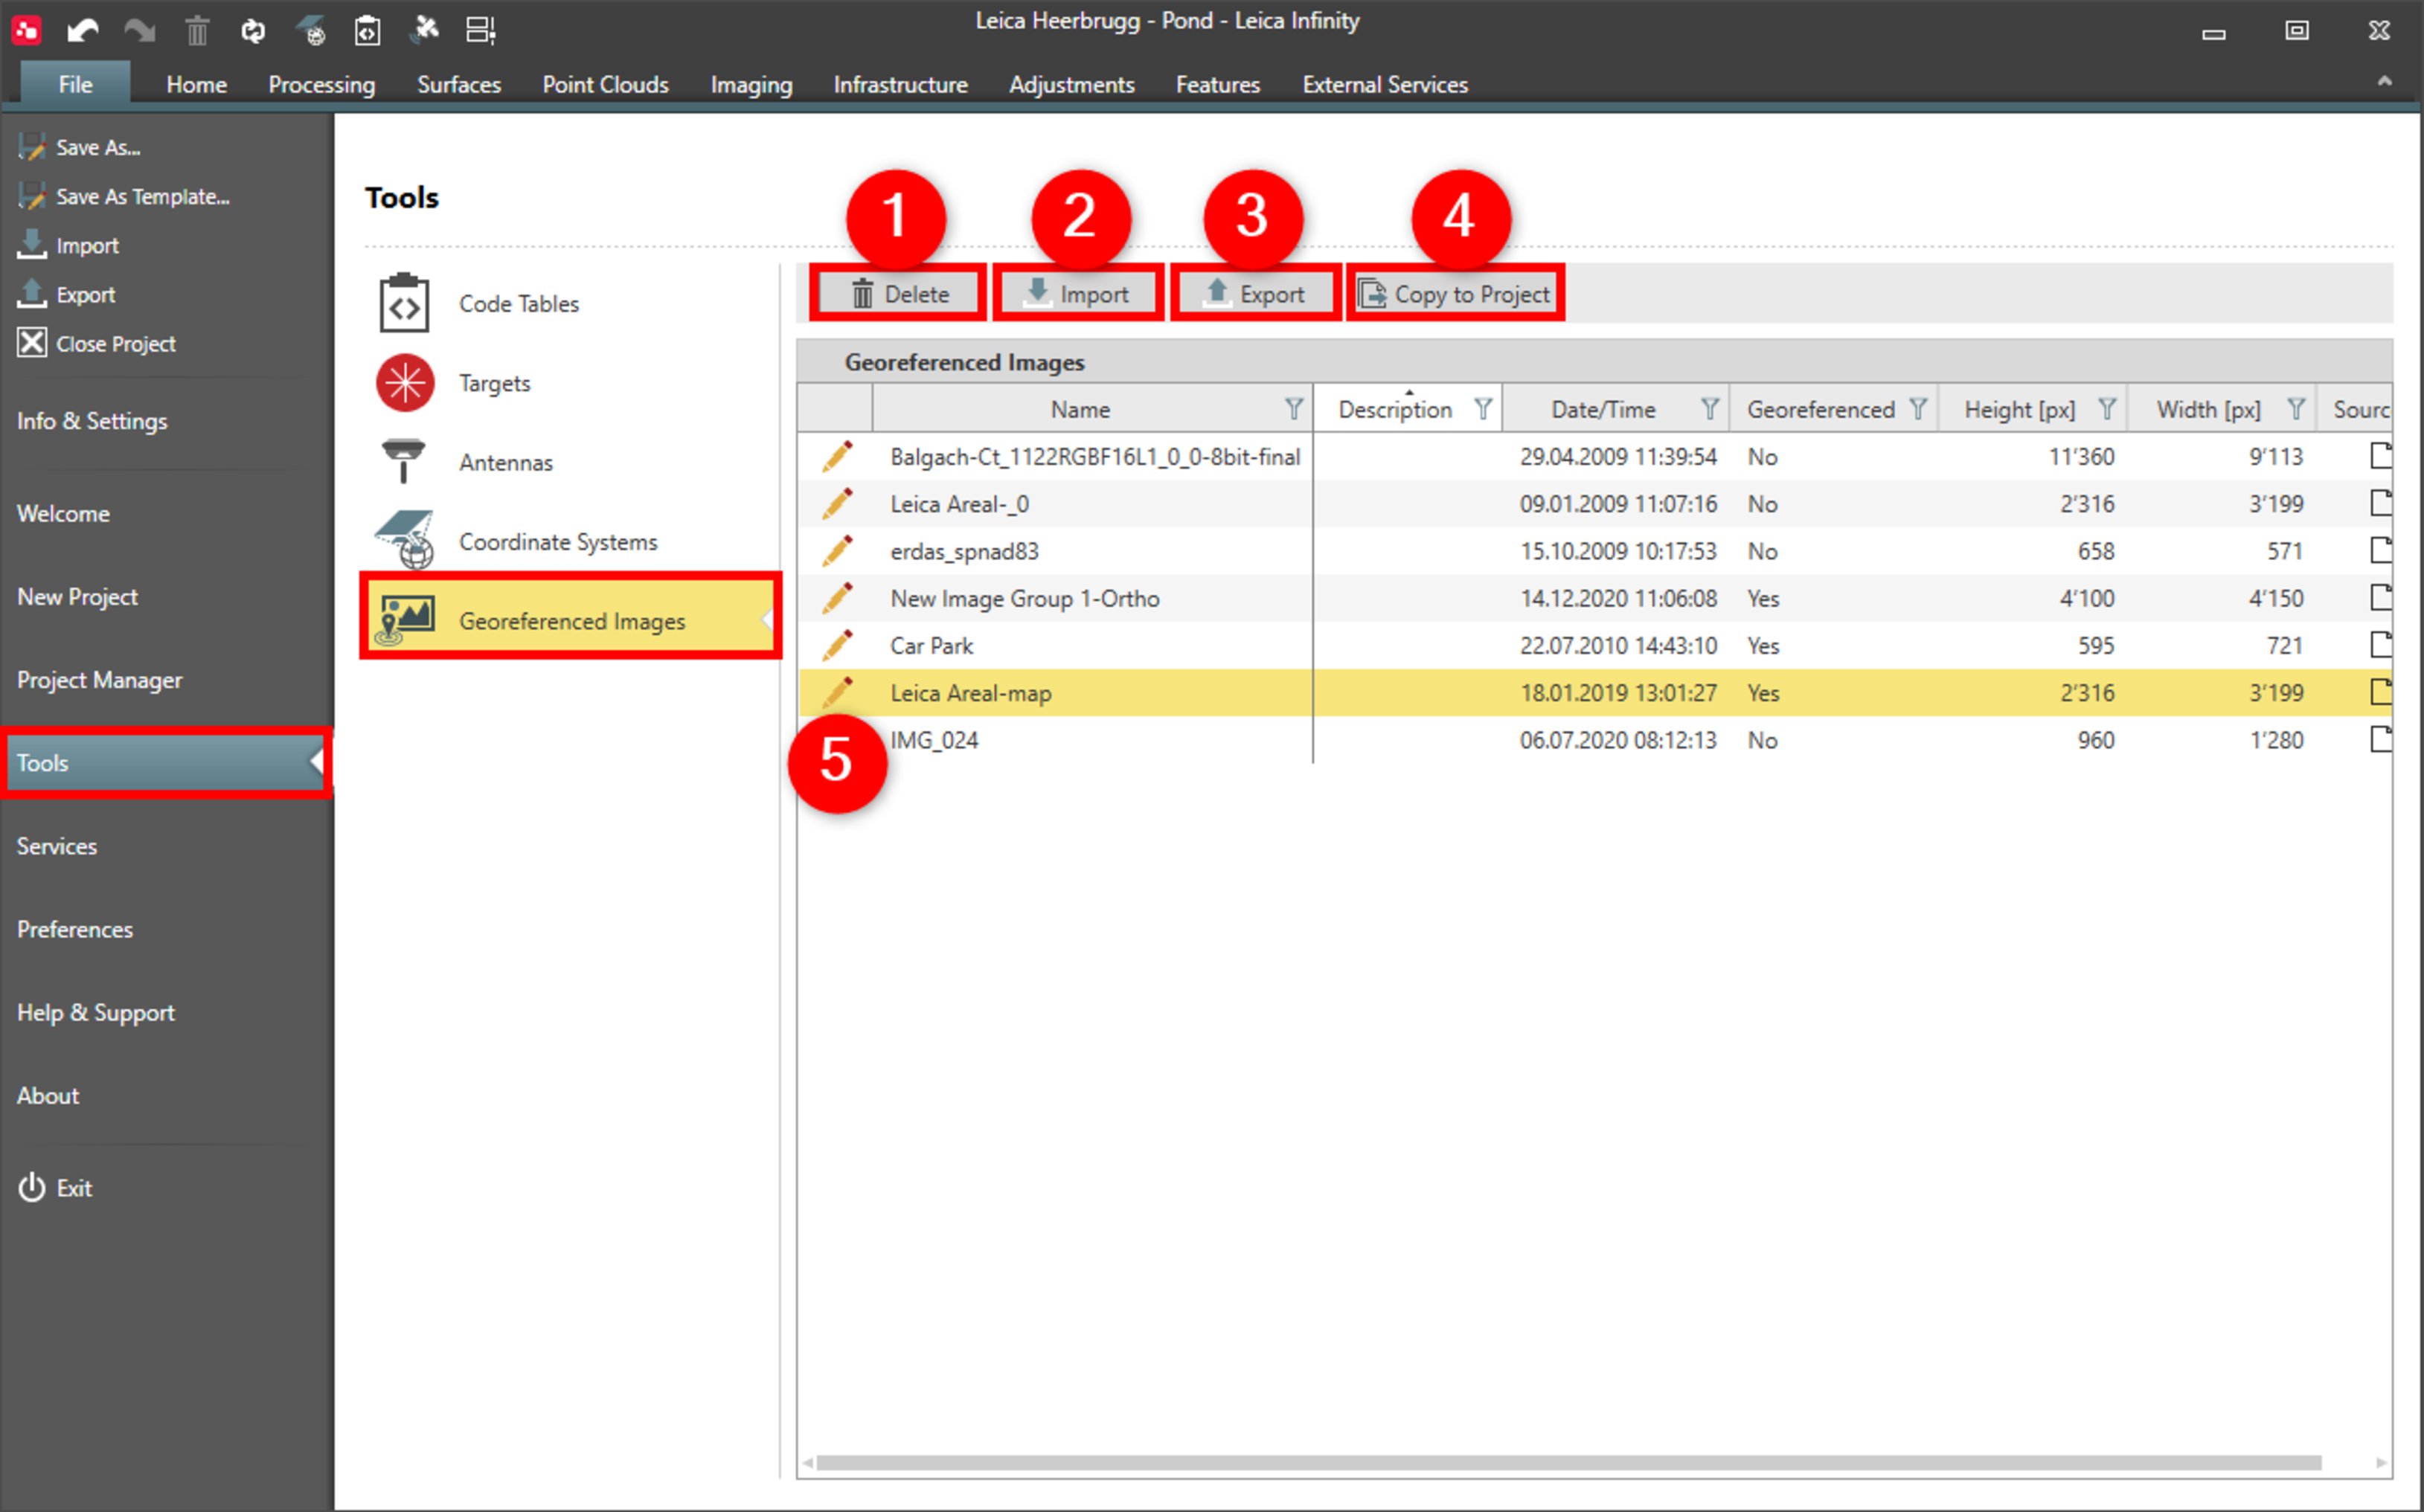Undo the last action
Image resolution: width=2424 pixels, height=1512 pixels.
click(83, 31)
